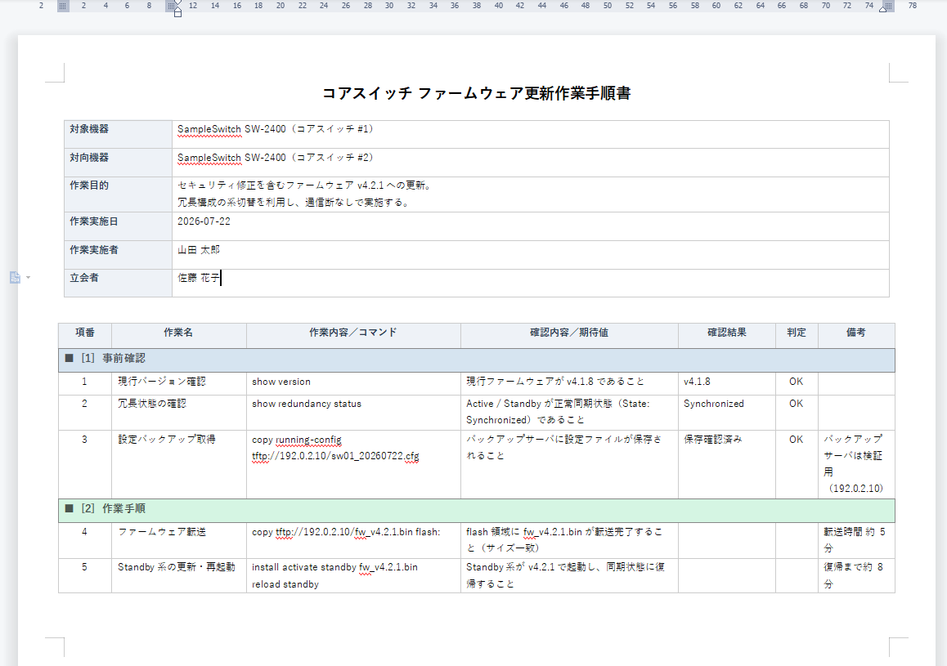This screenshot has height=666, width=947.
Task: Click the line 冗長構成の系切替を利用し、通信断なしで実施する。
Action: coord(294,202)
